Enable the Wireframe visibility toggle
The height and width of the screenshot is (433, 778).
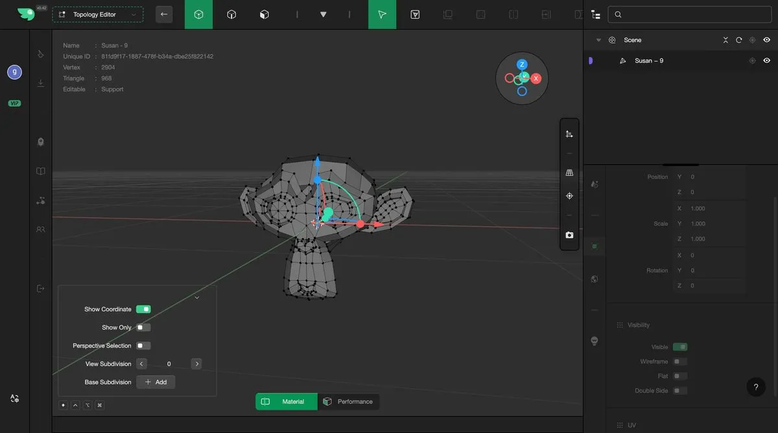[679, 362]
